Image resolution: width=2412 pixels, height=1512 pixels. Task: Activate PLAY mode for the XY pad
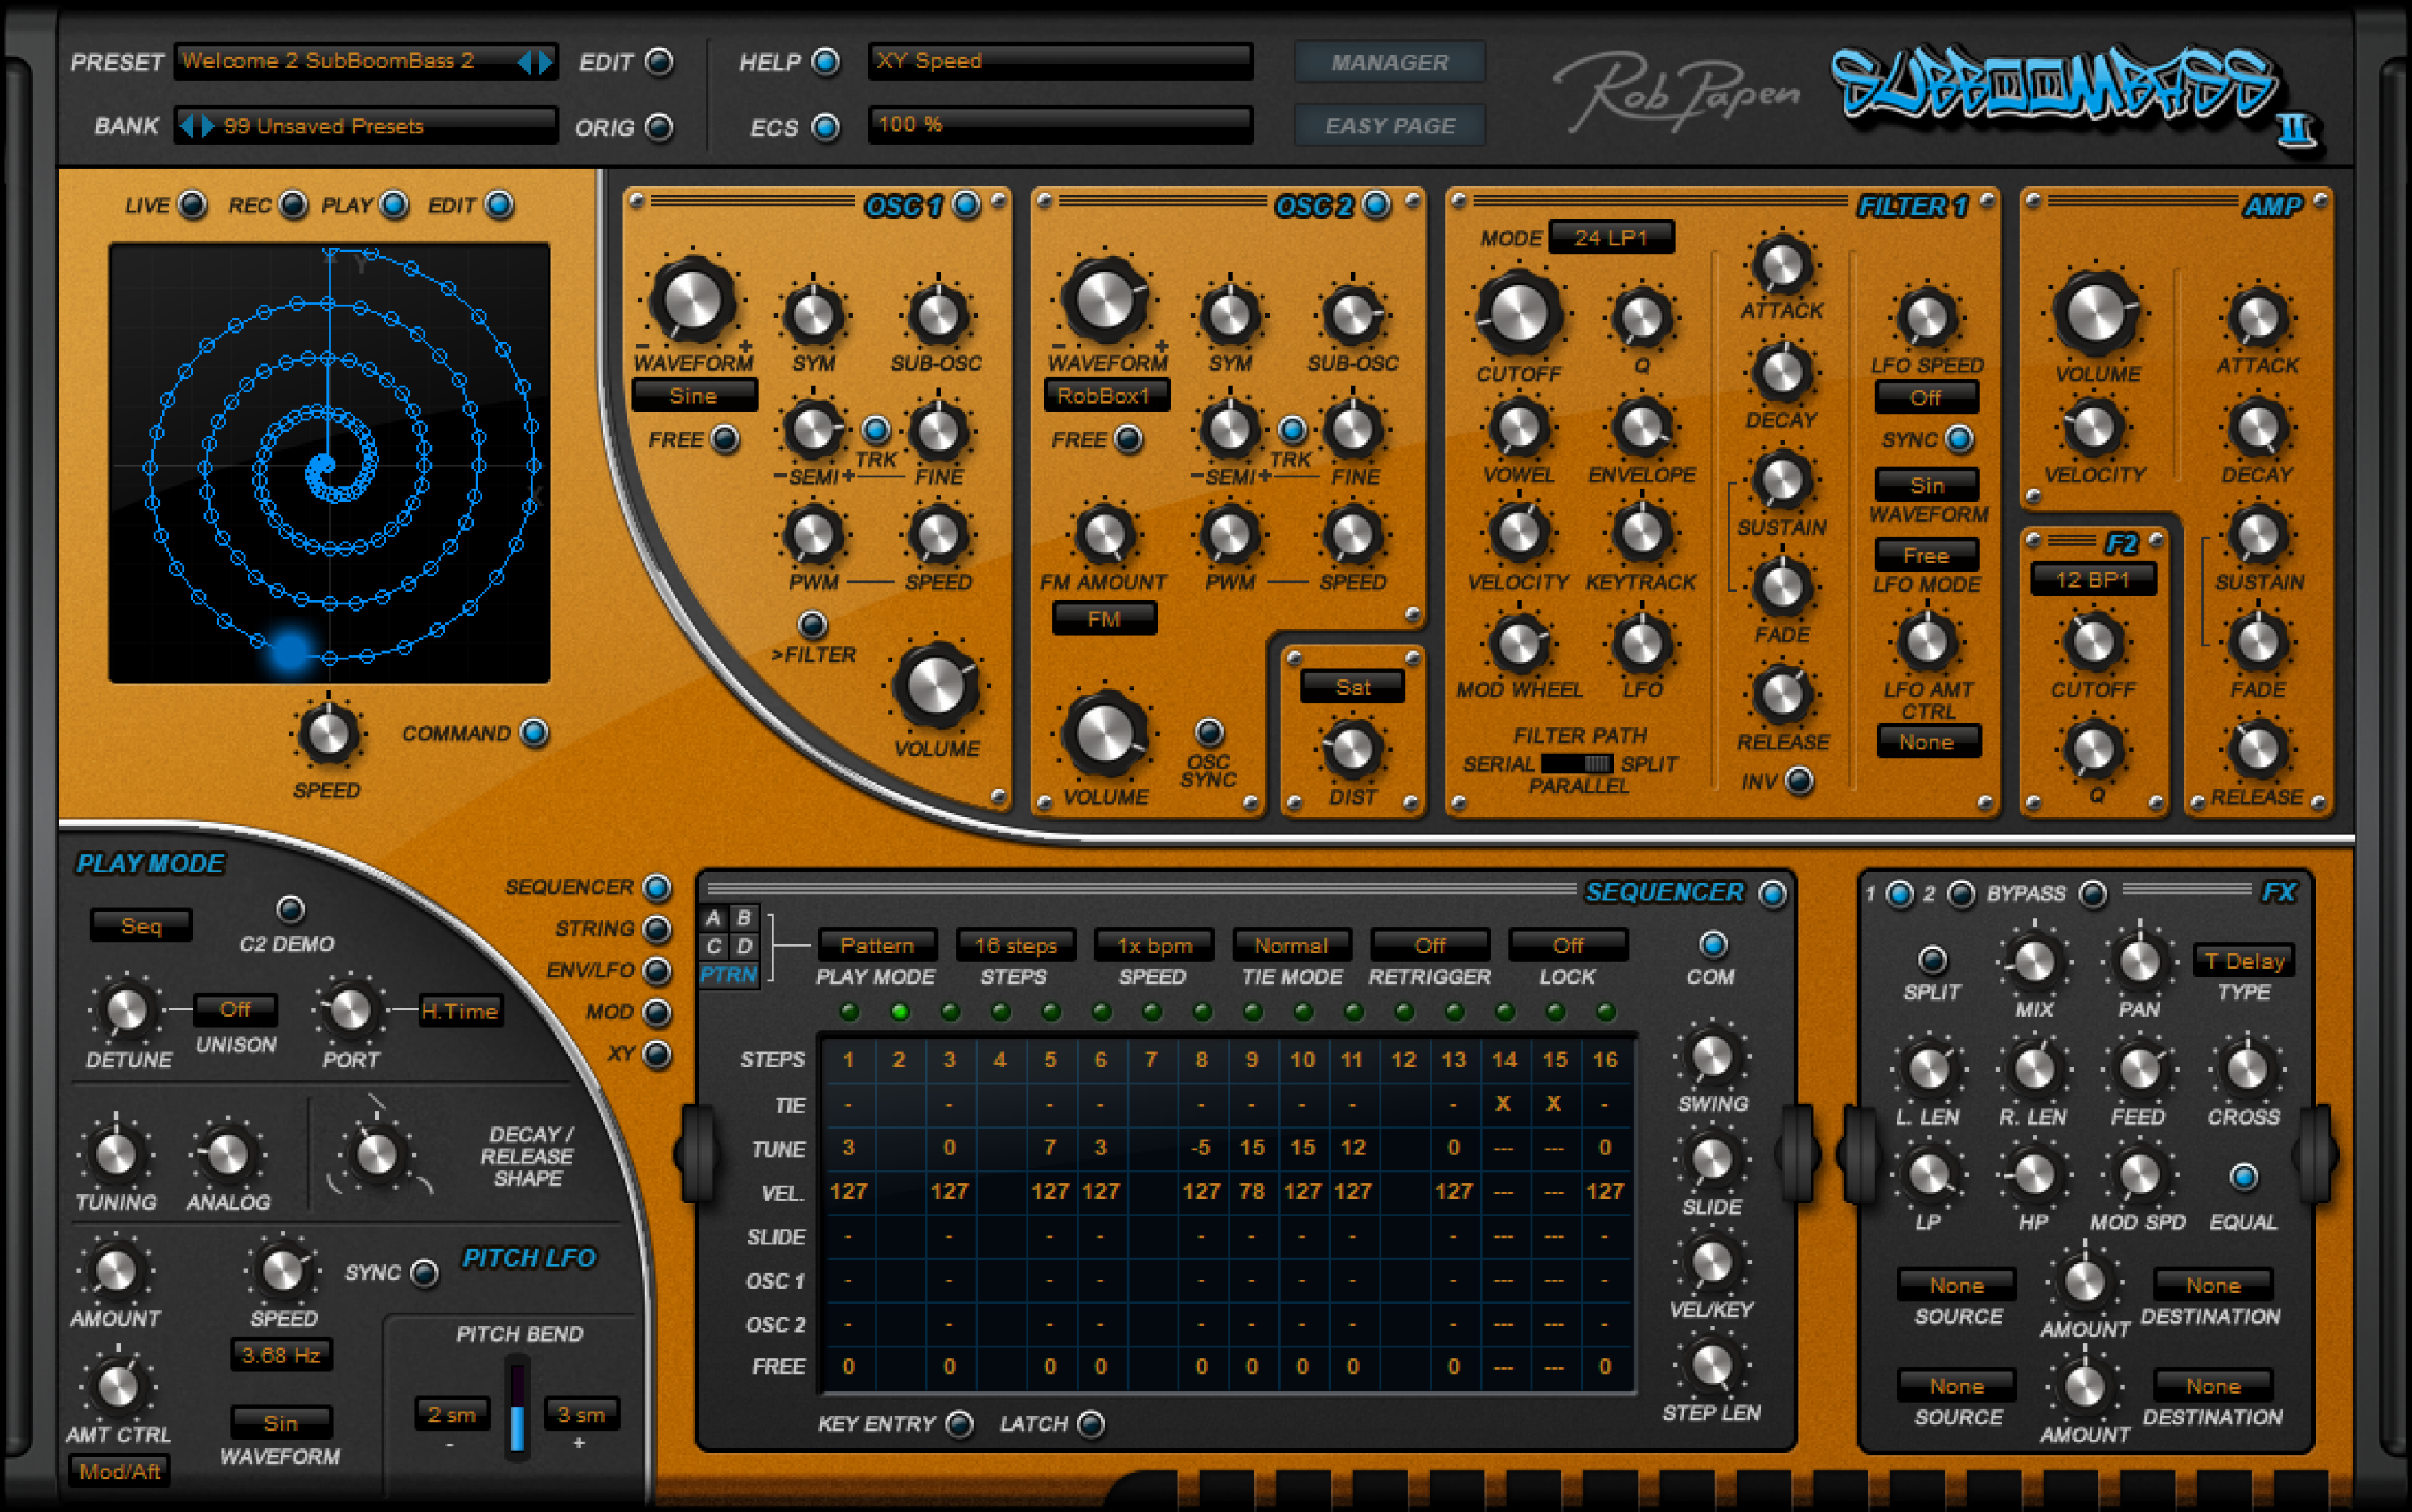(393, 204)
